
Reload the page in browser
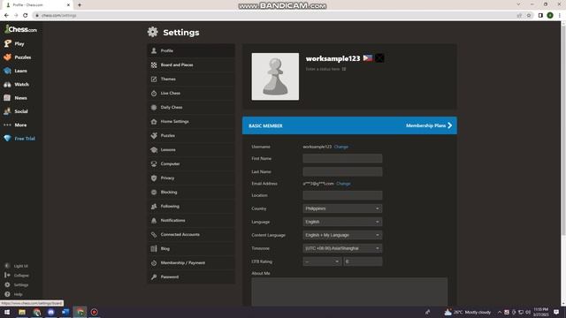click(26, 15)
